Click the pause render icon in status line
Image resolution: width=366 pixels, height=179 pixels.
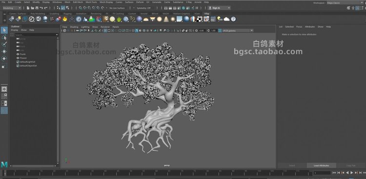pos(197,8)
